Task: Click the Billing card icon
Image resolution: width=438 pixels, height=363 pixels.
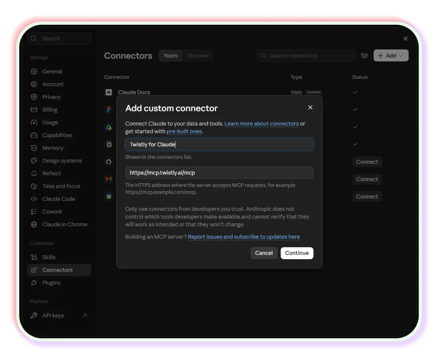Action: click(34, 110)
